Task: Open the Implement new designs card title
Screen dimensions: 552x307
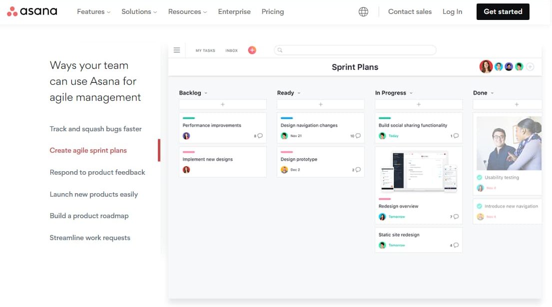Action: pyautogui.click(x=207, y=159)
